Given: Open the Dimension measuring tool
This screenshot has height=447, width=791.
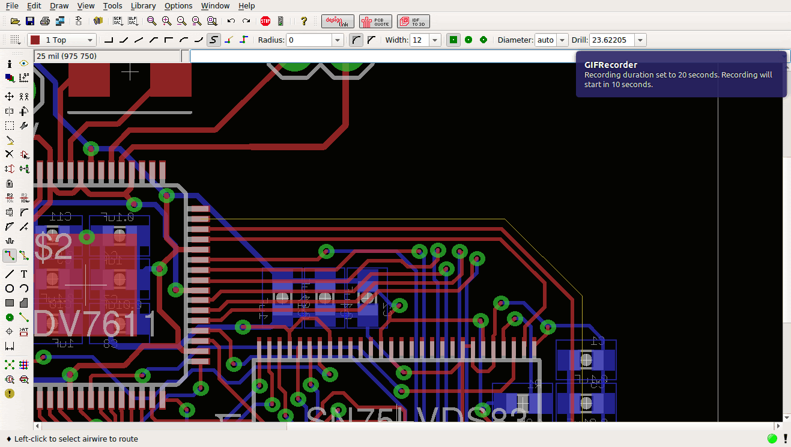Looking at the screenshot, I should 10,346.
